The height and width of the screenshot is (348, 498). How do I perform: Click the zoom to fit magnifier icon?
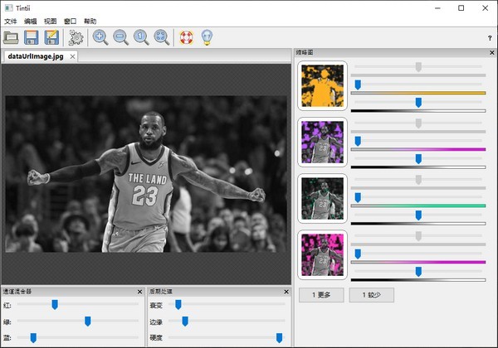pos(162,38)
